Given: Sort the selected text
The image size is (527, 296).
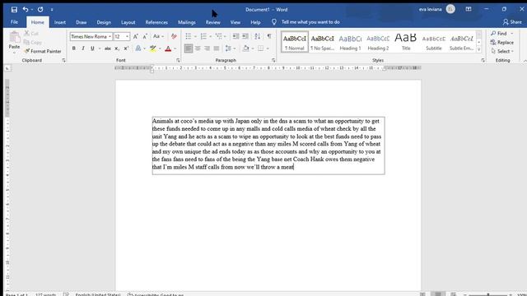Looking at the screenshot, I should pyautogui.click(x=258, y=36).
